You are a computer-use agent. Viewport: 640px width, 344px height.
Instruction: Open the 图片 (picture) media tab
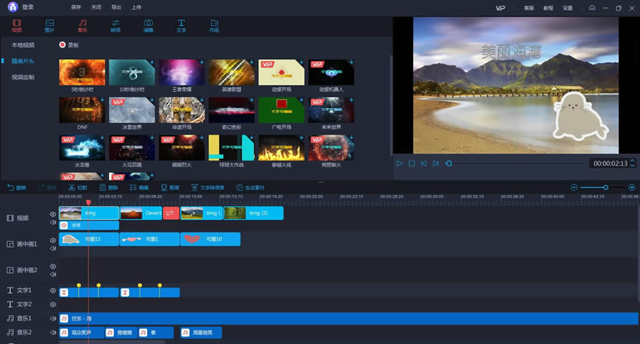click(x=50, y=26)
